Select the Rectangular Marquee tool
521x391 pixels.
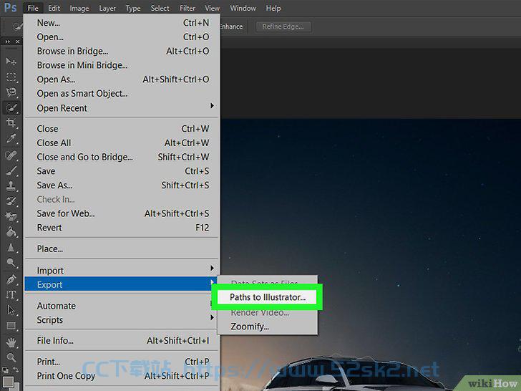pyautogui.click(x=11, y=77)
